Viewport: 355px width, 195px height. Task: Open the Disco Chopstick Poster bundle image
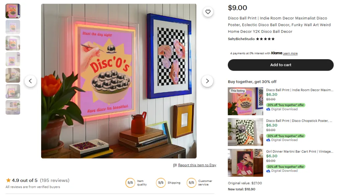[x=246, y=132]
